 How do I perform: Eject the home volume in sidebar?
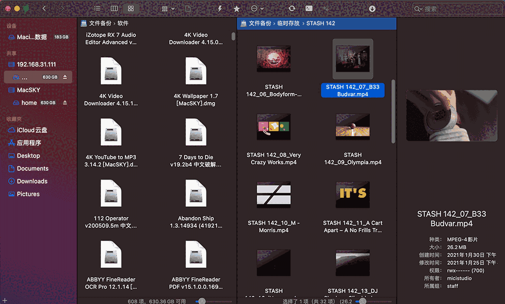(65, 103)
